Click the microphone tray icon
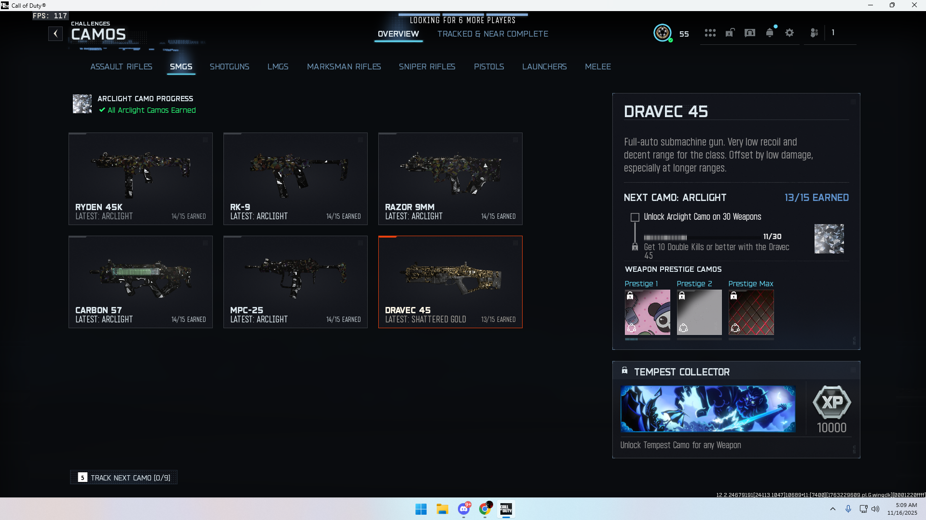This screenshot has height=520, width=926. [848, 509]
